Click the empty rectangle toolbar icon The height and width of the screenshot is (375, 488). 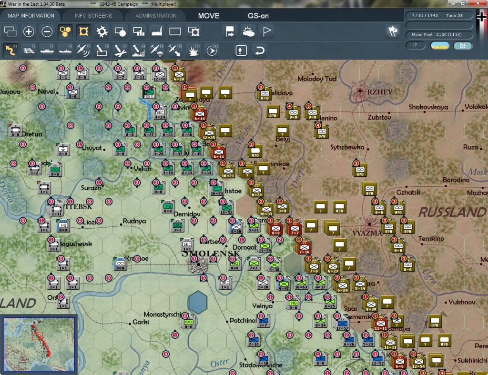[175, 31]
